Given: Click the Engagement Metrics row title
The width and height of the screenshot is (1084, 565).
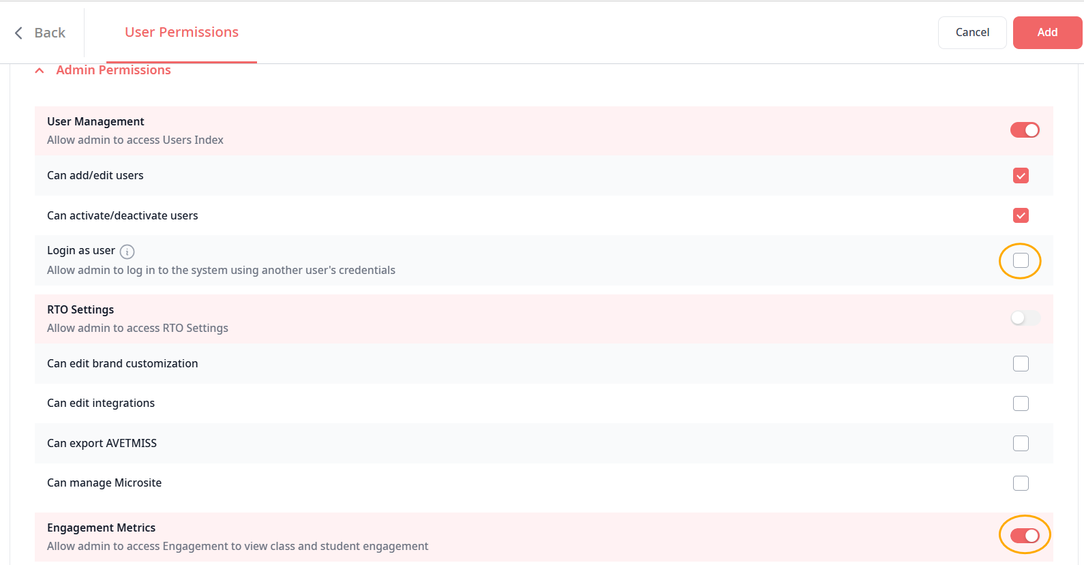Looking at the screenshot, I should pos(101,528).
